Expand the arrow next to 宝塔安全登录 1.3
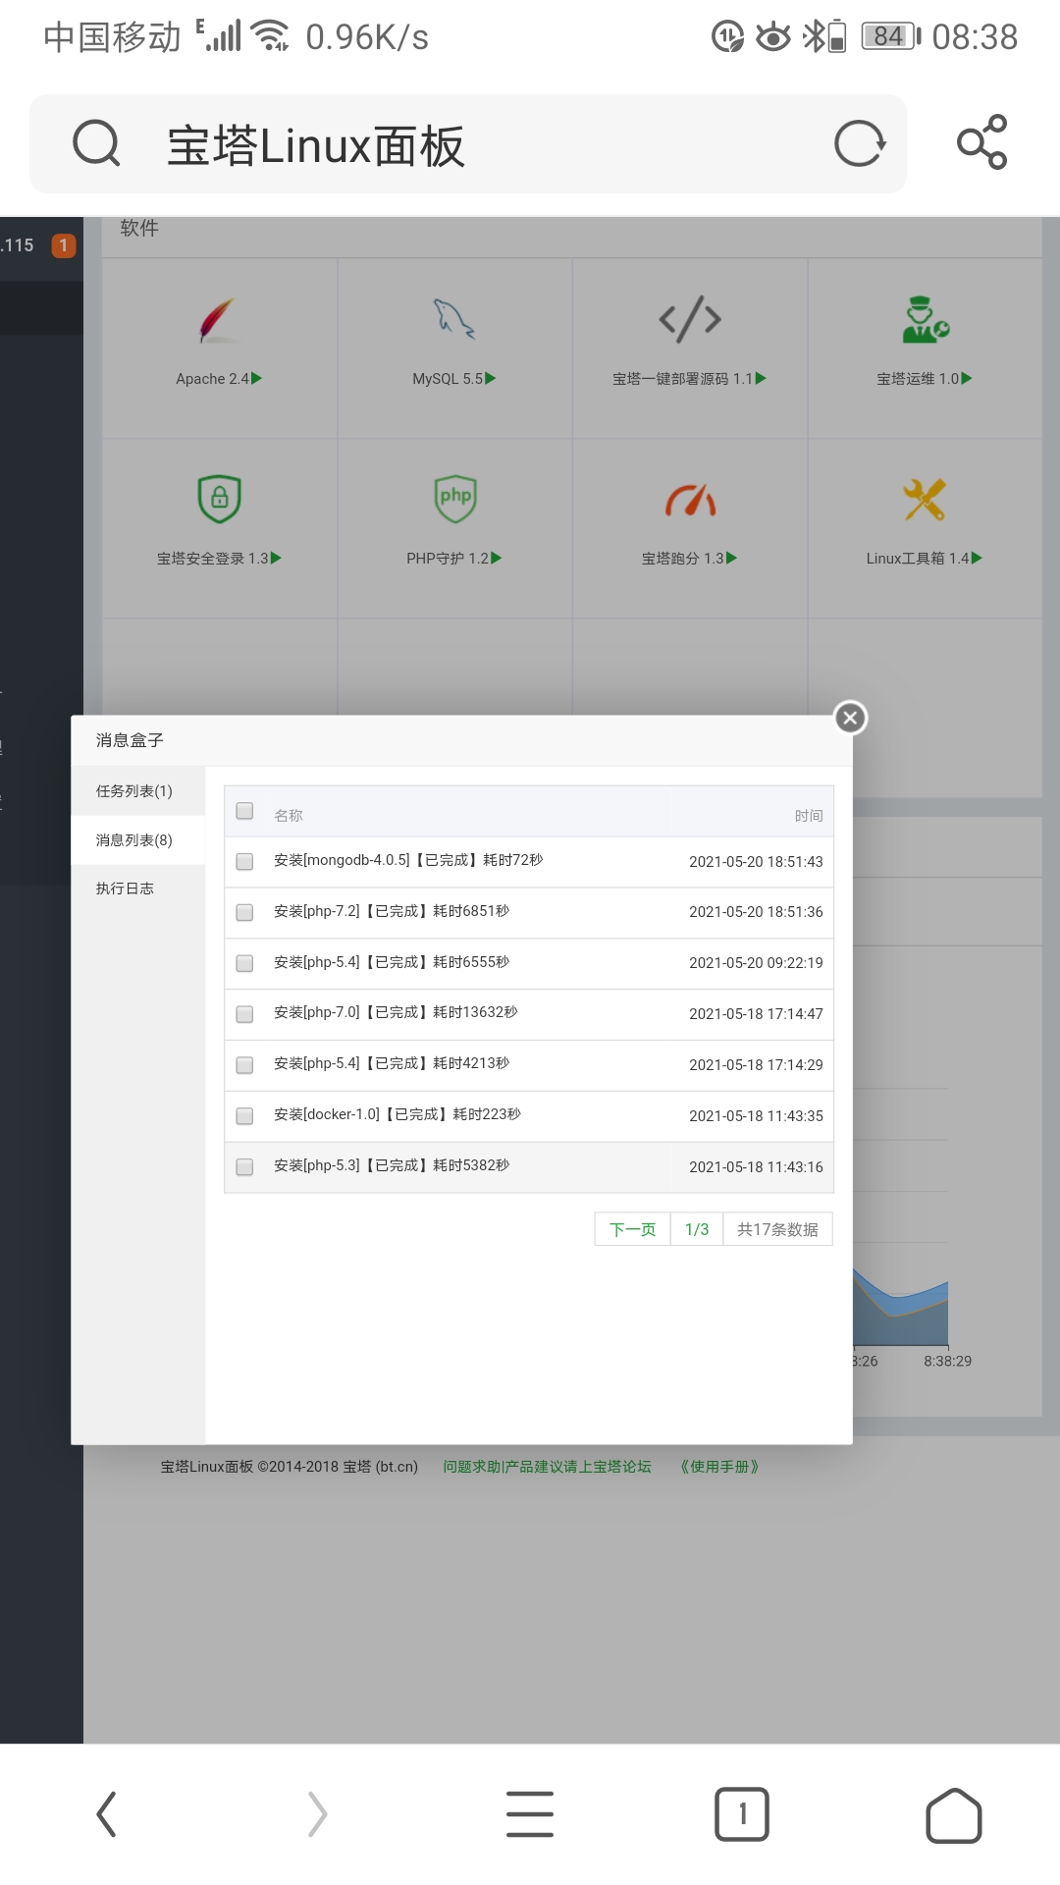 point(276,558)
